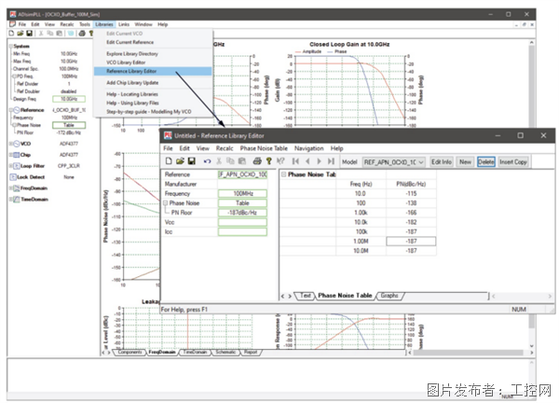This screenshot has height=403, width=559.
Task: Open Help - Locating Libraries entry
Action: coord(153,94)
